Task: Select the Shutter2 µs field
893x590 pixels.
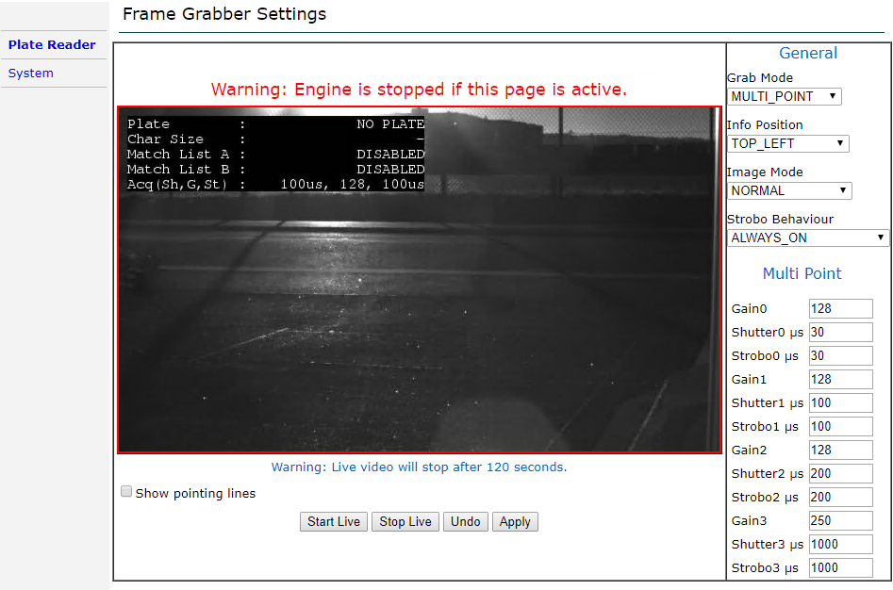Action: (840, 474)
